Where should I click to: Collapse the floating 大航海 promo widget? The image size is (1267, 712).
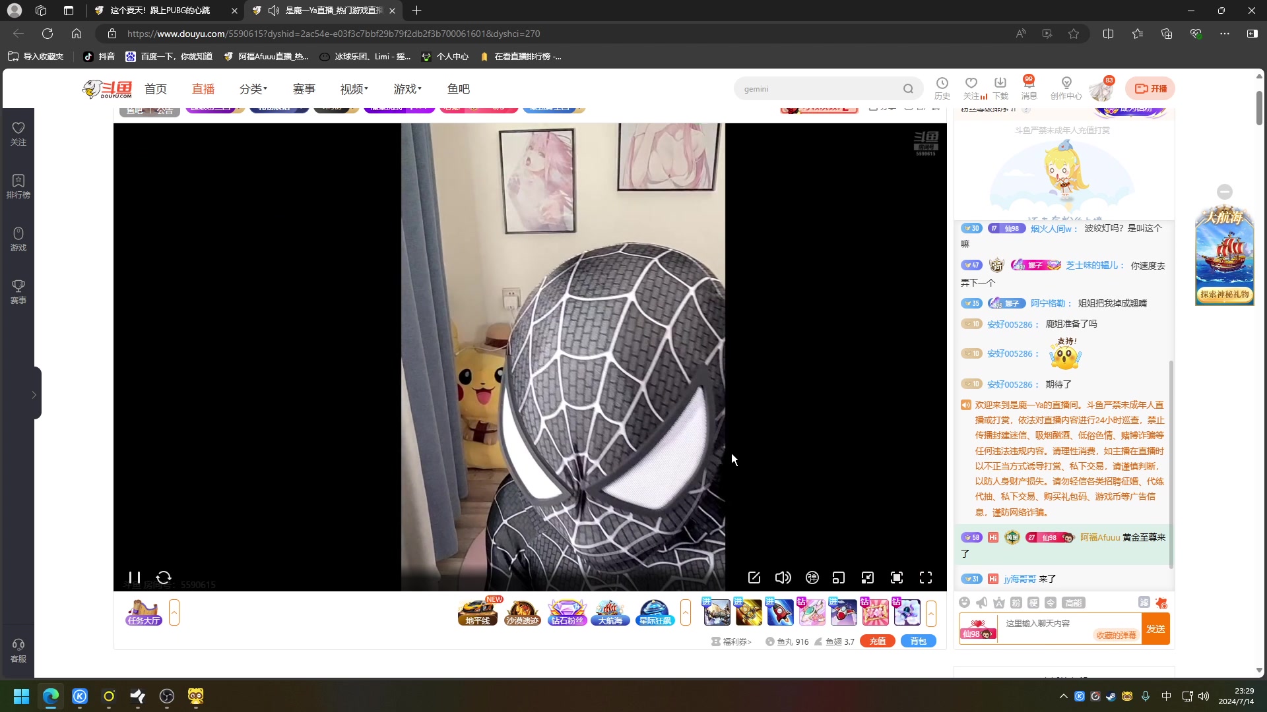tap(1225, 192)
